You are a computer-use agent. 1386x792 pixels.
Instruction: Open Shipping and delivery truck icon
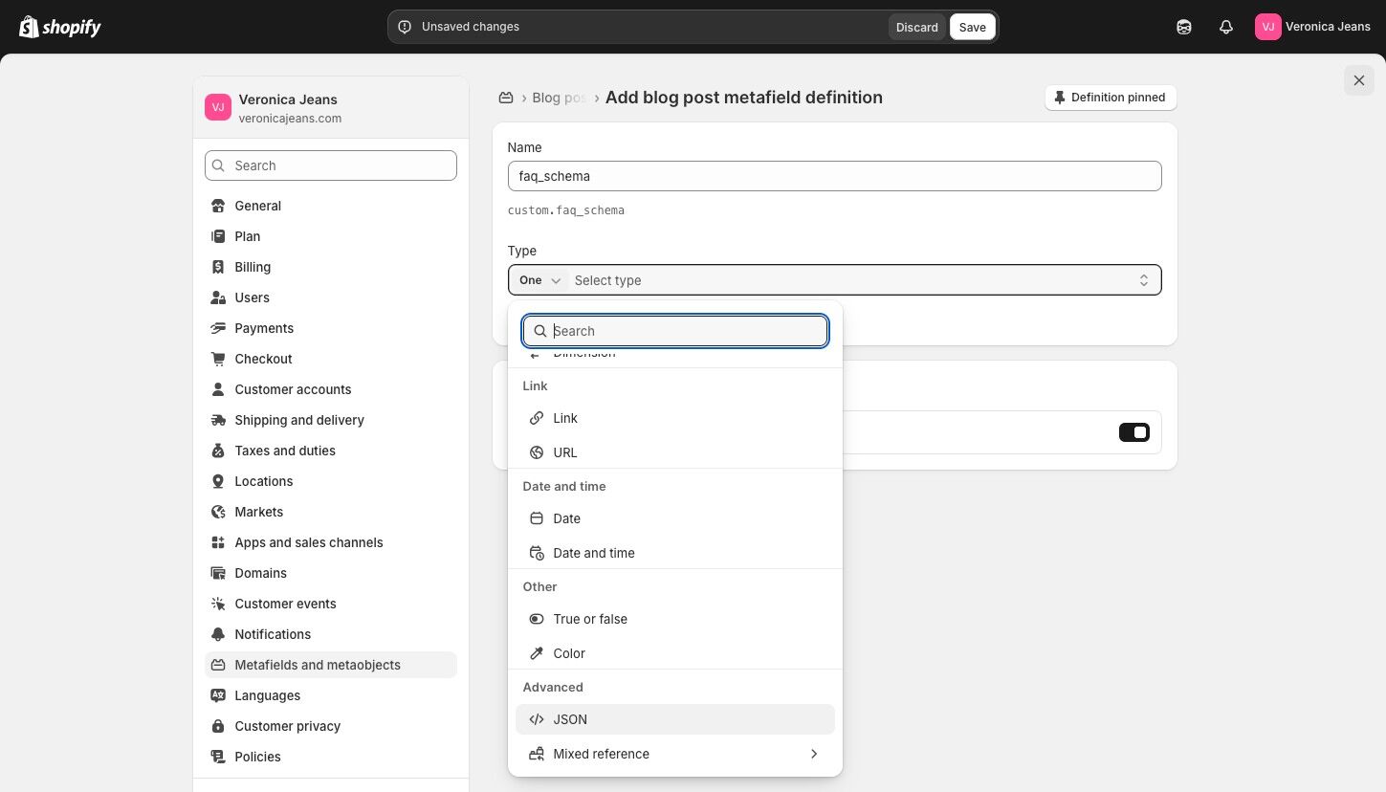pos(218,420)
